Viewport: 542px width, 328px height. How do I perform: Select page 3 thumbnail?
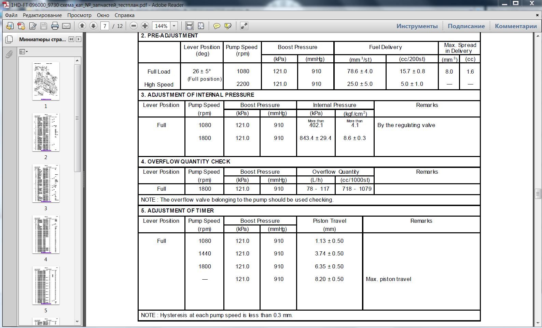click(x=46, y=183)
